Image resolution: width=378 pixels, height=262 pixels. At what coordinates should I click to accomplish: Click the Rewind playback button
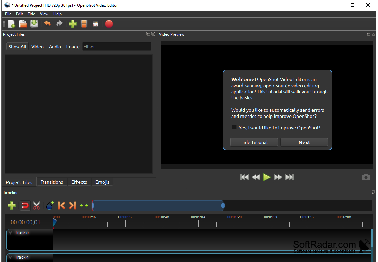[255, 177]
